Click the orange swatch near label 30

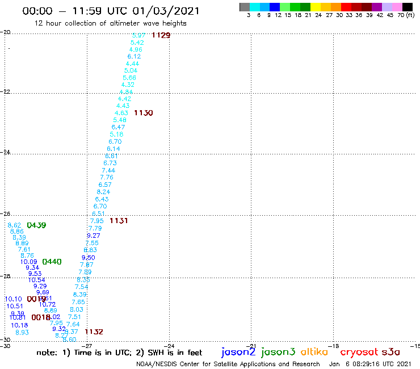336,7
